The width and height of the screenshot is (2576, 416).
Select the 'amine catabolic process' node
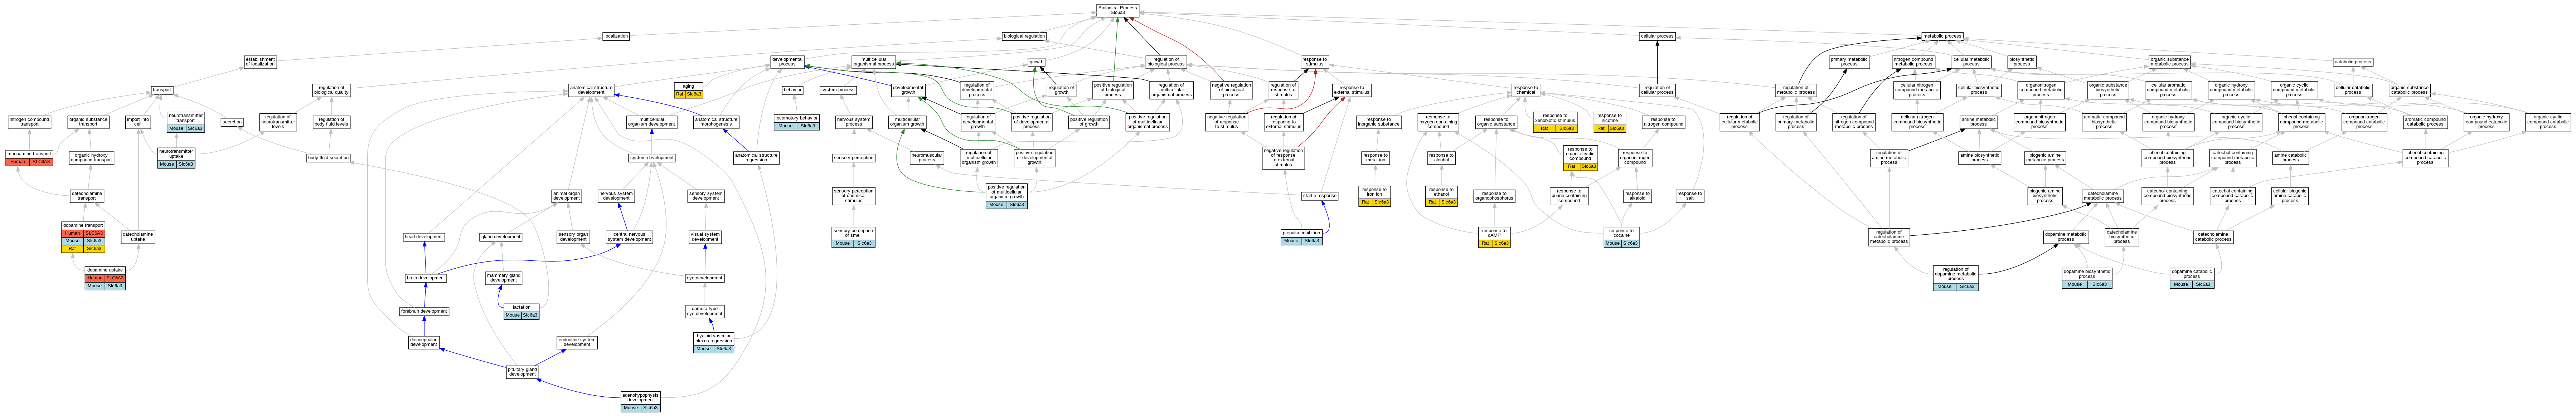point(2291,158)
